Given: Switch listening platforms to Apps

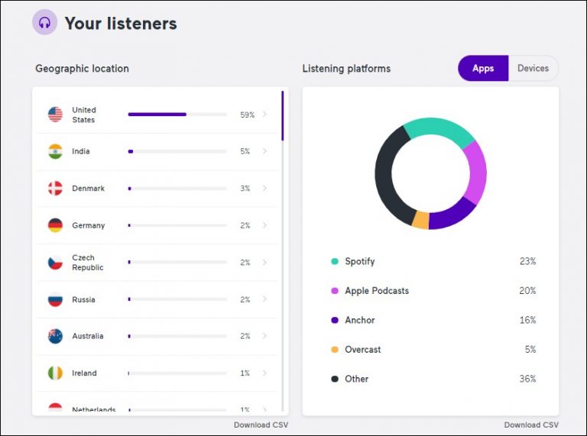Looking at the screenshot, I should point(483,69).
